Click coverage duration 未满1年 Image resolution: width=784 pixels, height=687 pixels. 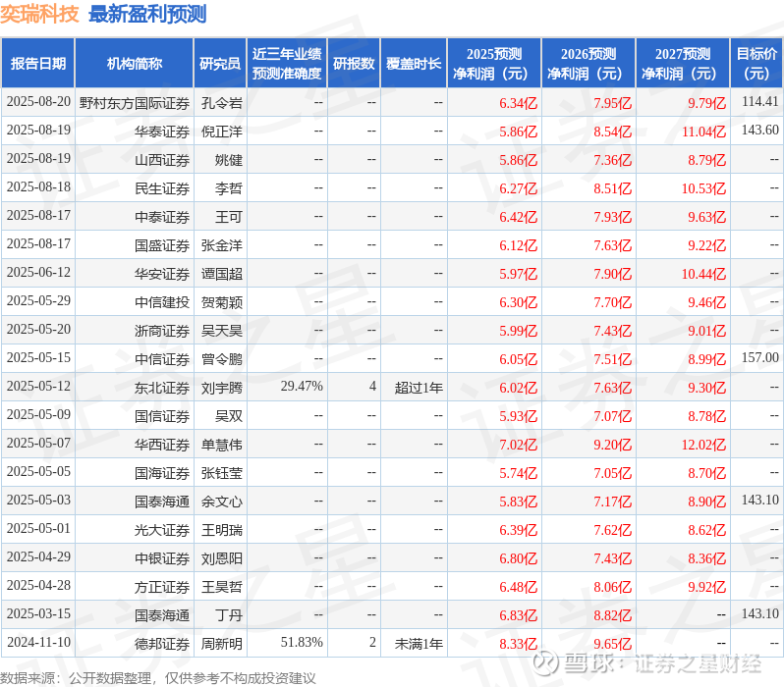point(419,644)
